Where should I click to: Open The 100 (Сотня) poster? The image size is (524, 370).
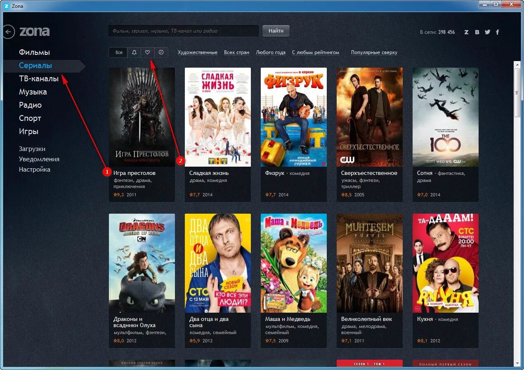coord(446,117)
